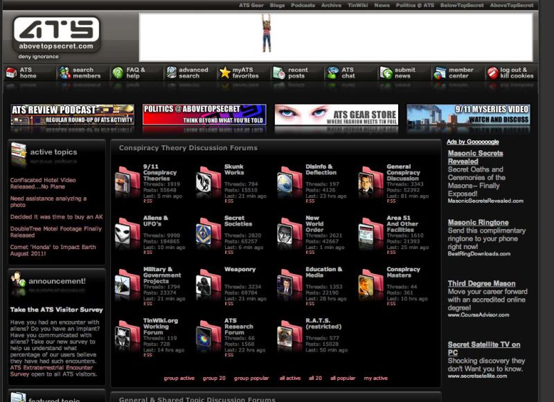This screenshot has height=402, width=554.
Task: Open Podcasts in the top menu
Action: pyautogui.click(x=303, y=6)
